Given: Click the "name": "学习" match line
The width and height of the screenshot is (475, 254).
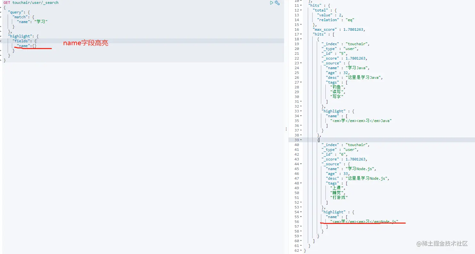Looking at the screenshot, I should [x=32, y=22].
